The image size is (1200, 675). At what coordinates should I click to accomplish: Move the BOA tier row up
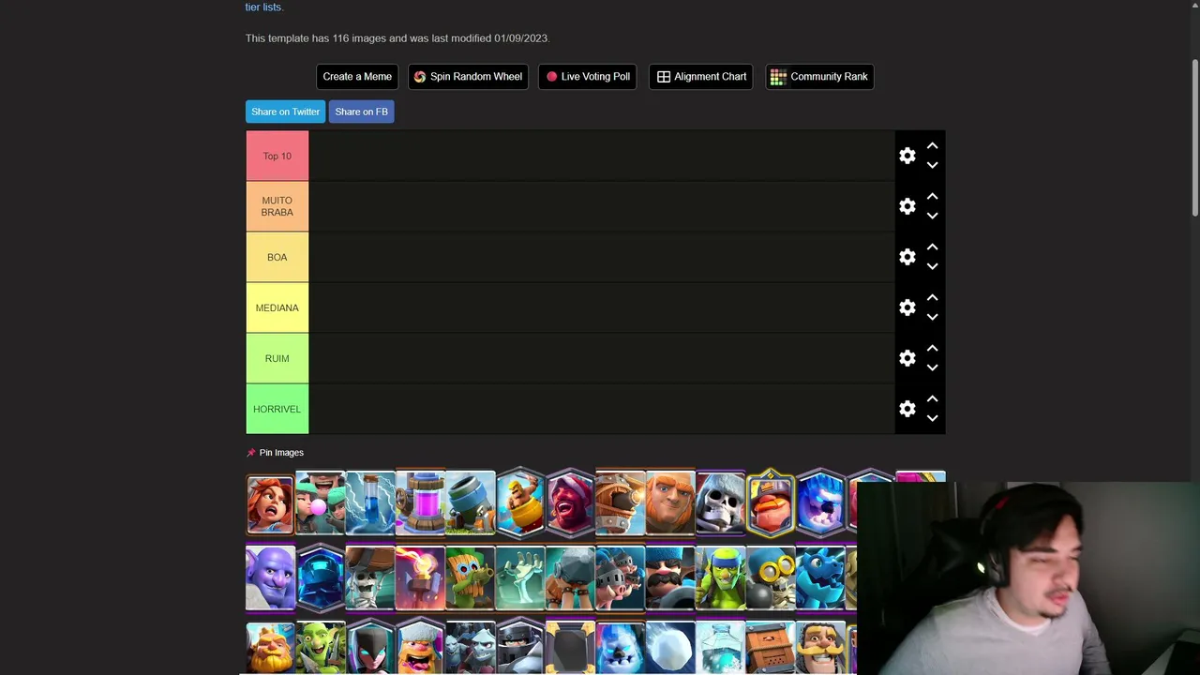[932, 247]
